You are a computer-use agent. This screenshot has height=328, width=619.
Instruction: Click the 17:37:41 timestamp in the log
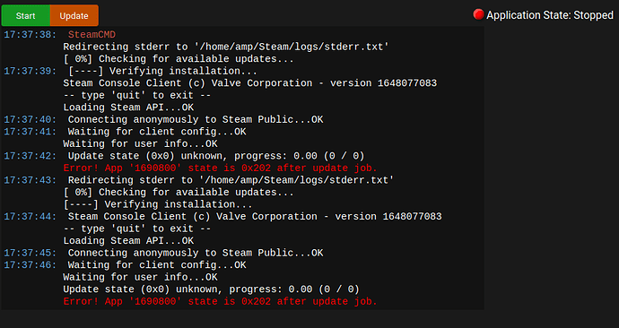30,132
